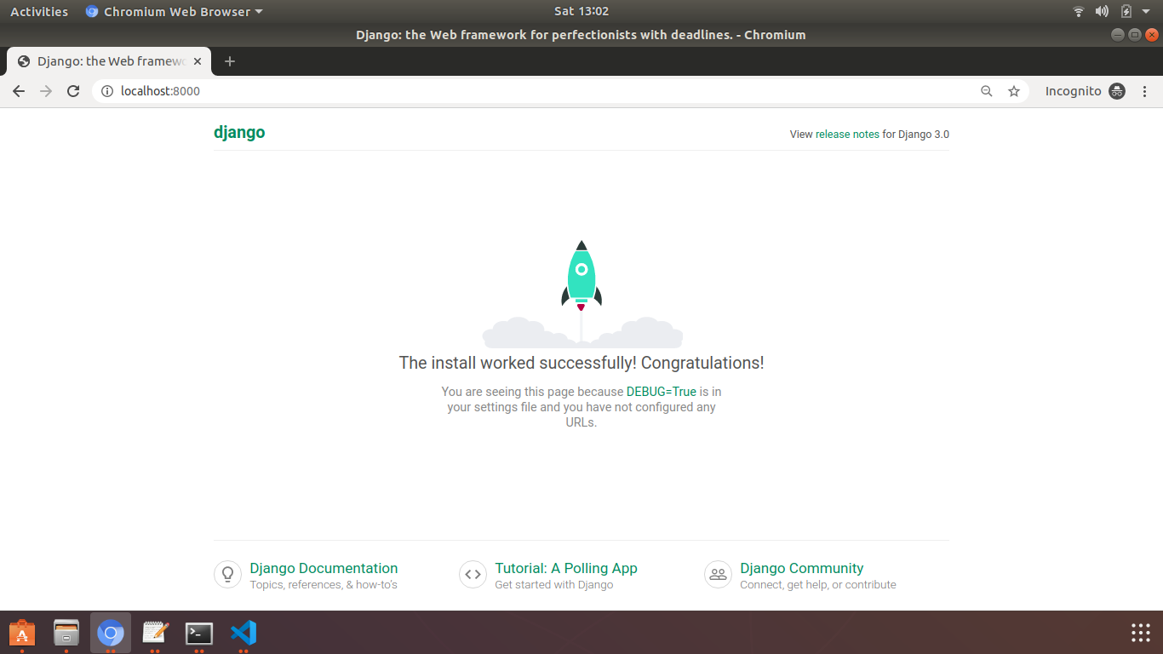Select the Django browser tab
Image resolution: width=1163 pixels, height=654 pixels.
(108, 61)
